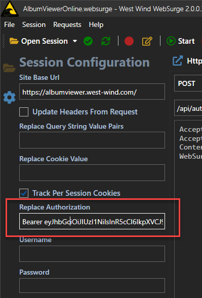Click the Site Base Url field
The image size is (202, 298).
92,92
